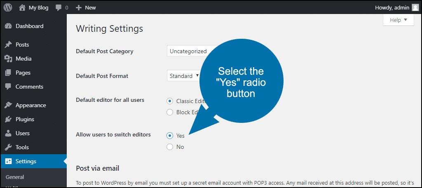Open the comments bubble icon in admin bar
422x188 pixels.
tap(59, 8)
